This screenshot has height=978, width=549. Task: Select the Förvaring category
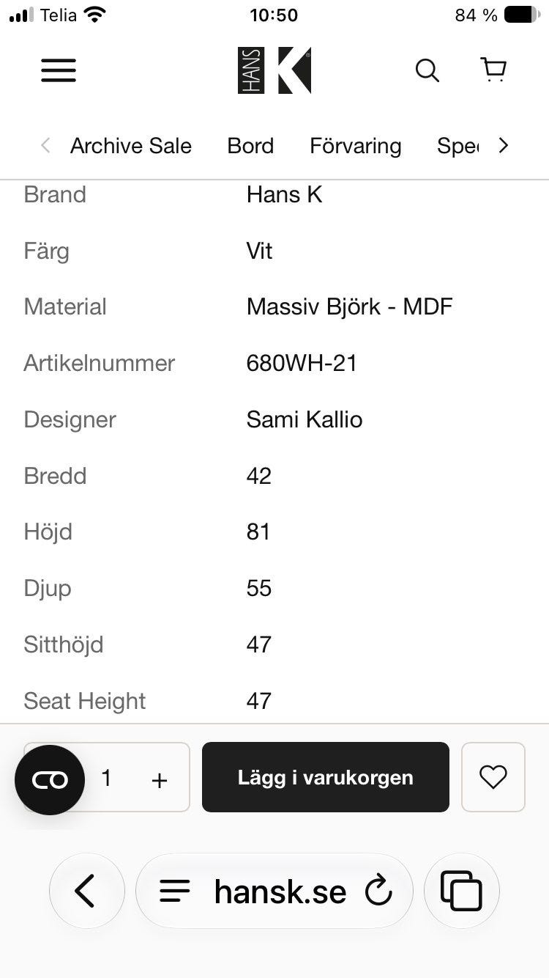click(356, 146)
